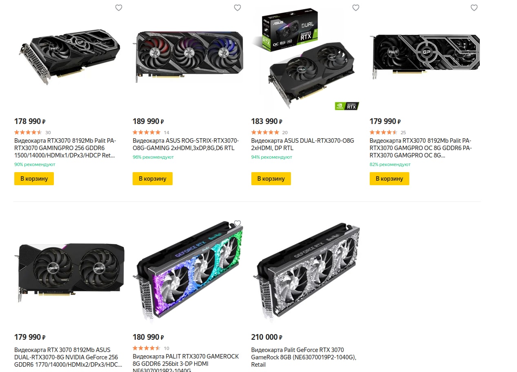This screenshot has width=517, height=372.
Task: Click heart icon on ASUS DUAL-RTX3070-O8G
Action: click(356, 7)
